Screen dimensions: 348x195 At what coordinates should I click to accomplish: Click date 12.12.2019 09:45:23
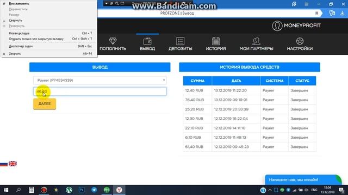click(231, 147)
